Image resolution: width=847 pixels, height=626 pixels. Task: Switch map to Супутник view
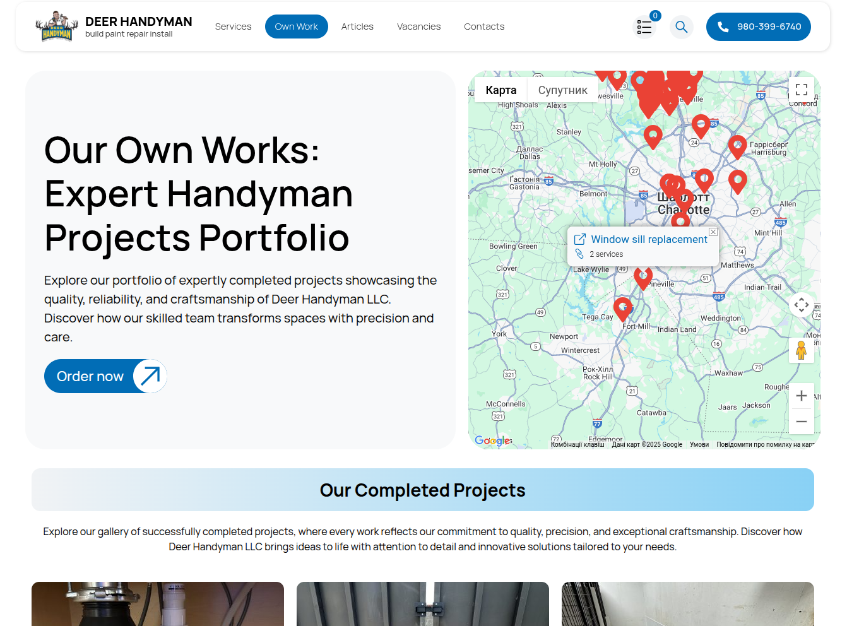[562, 90]
